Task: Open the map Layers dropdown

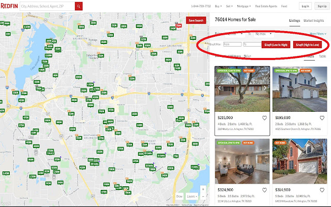Action: [x=192, y=197]
